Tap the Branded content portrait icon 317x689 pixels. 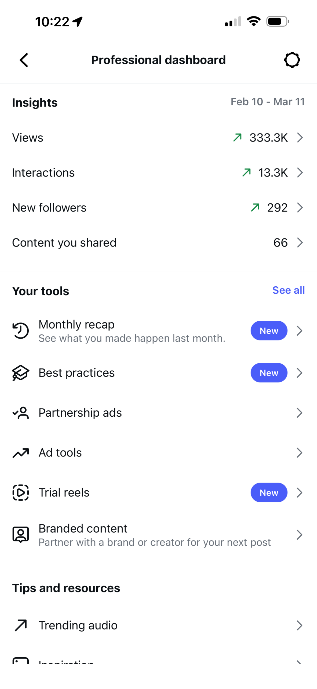coord(21,535)
